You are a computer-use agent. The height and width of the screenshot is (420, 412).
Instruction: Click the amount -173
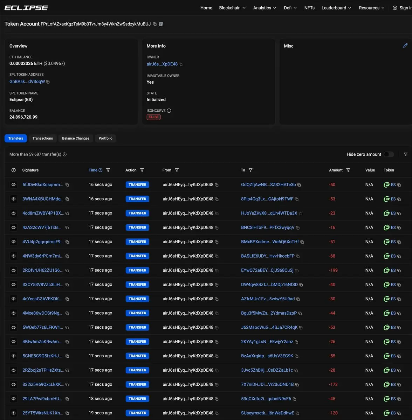(333, 384)
